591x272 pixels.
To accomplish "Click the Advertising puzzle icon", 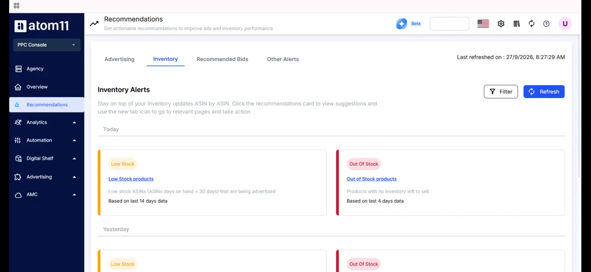I will [18, 177].
